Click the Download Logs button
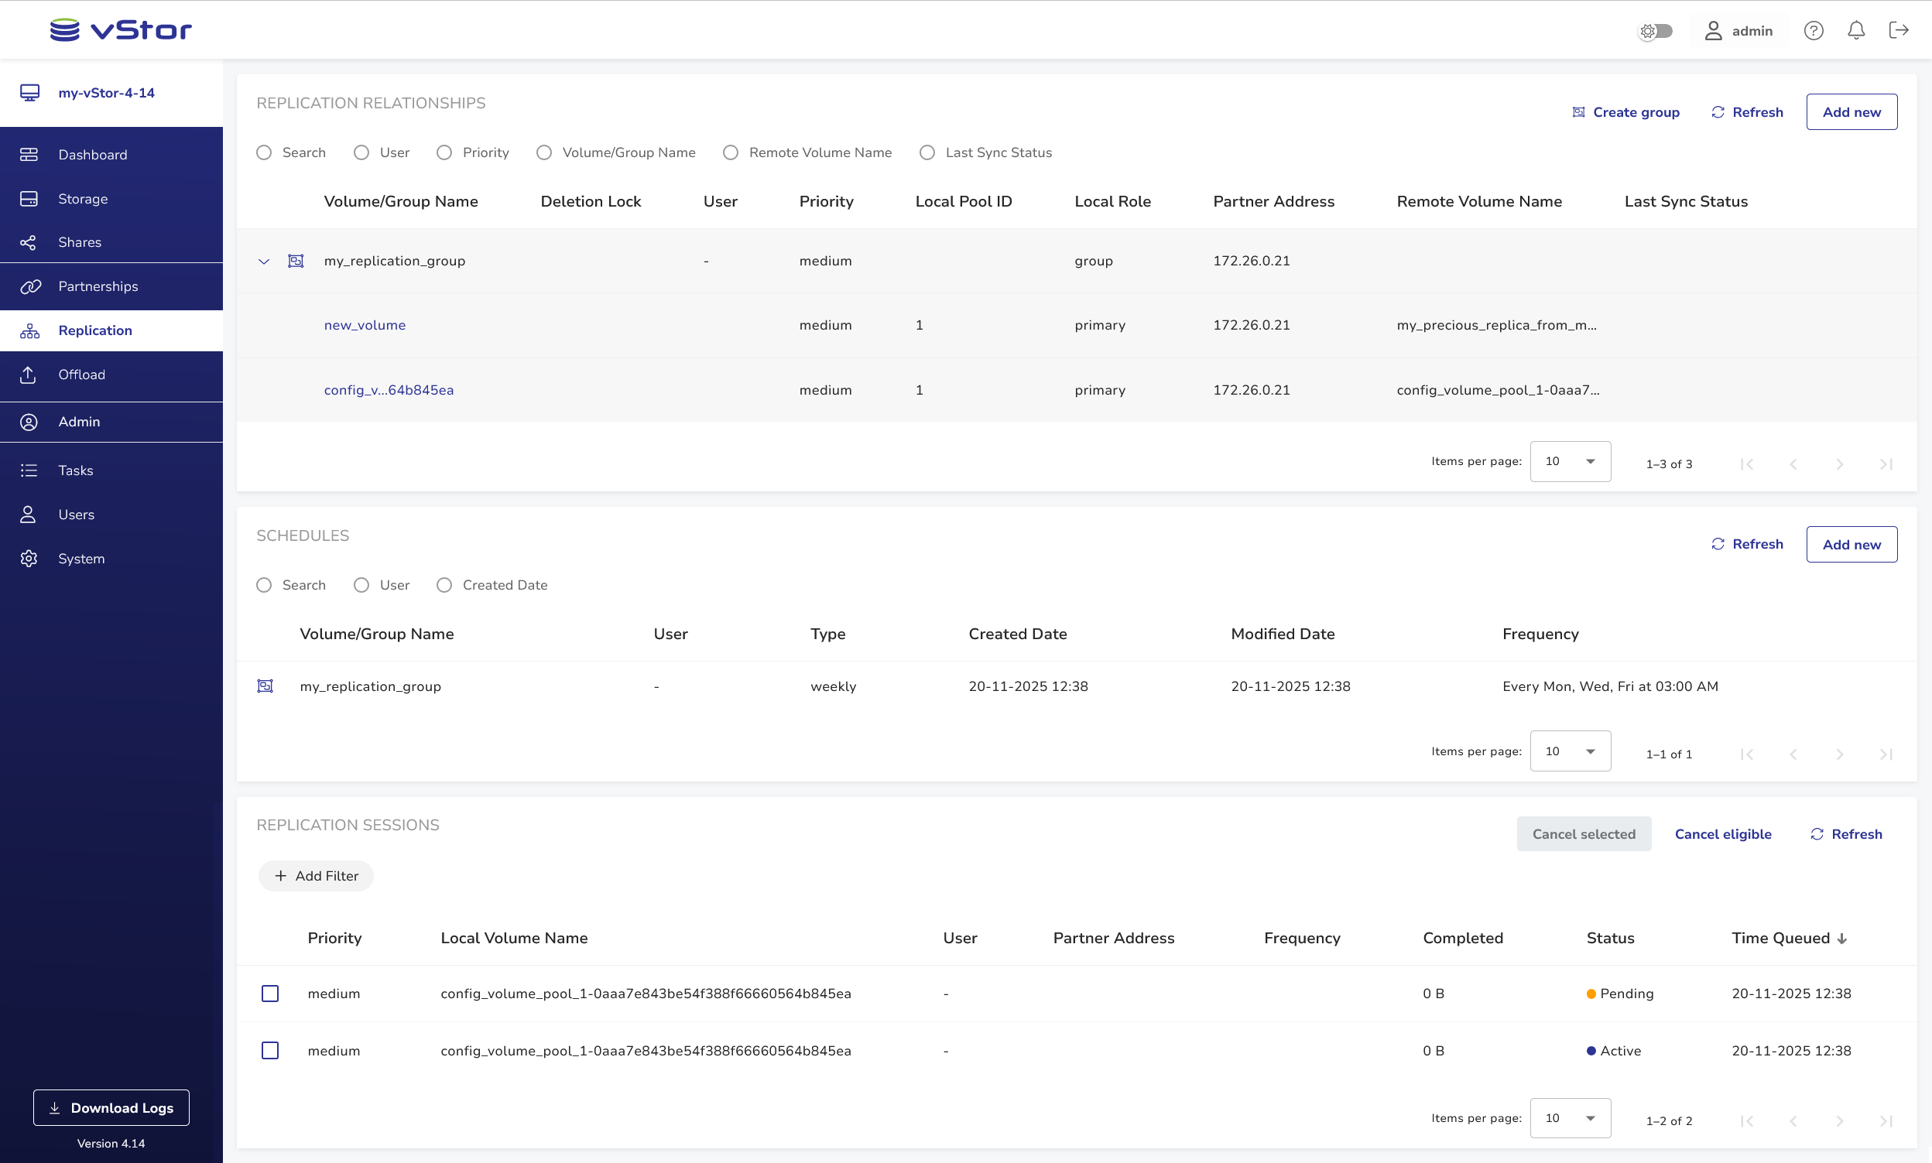The height and width of the screenshot is (1163, 1932). [x=111, y=1107]
